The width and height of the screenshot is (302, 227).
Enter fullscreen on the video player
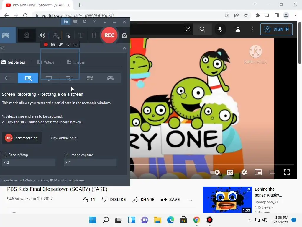click(x=287, y=172)
